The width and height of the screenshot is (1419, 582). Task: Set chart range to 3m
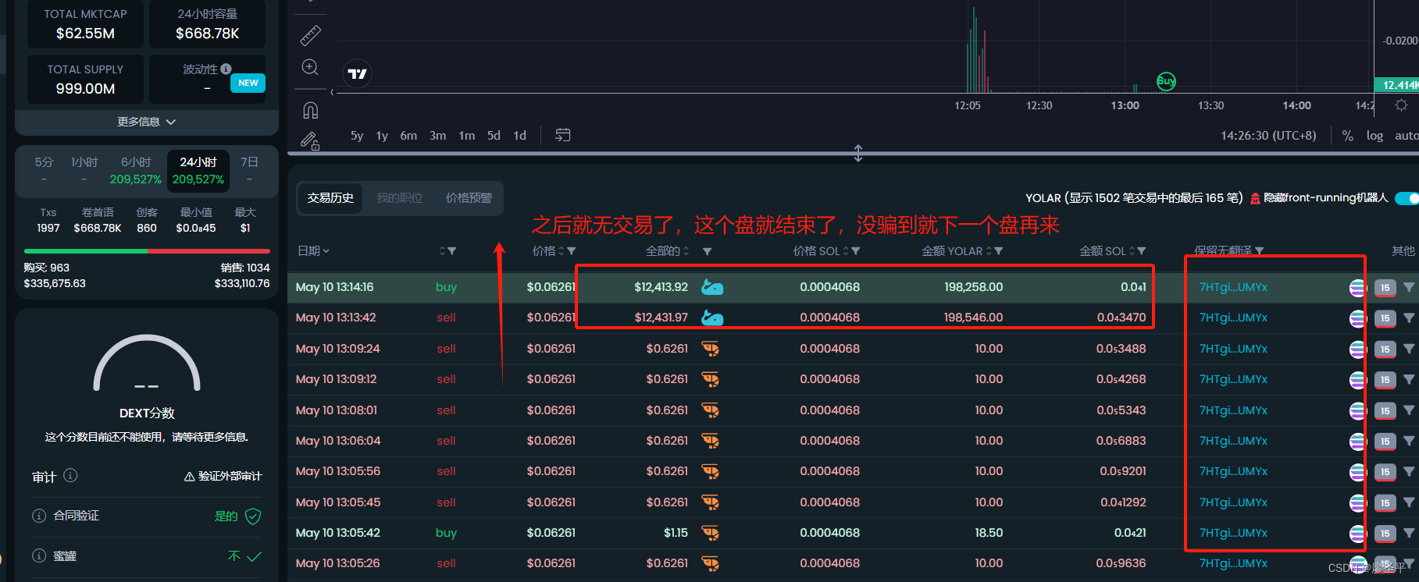tap(438, 136)
